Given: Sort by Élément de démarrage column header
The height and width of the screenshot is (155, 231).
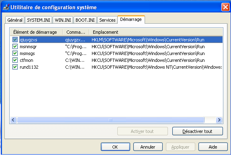Looking at the screenshot, I should click(x=37, y=32).
